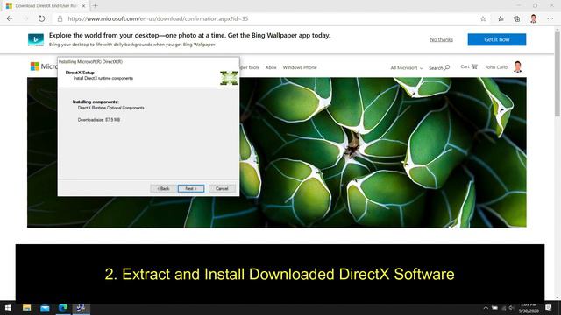Open the shopping Cart
The height and width of the screenshot is (315, 561).
[469, 66]
